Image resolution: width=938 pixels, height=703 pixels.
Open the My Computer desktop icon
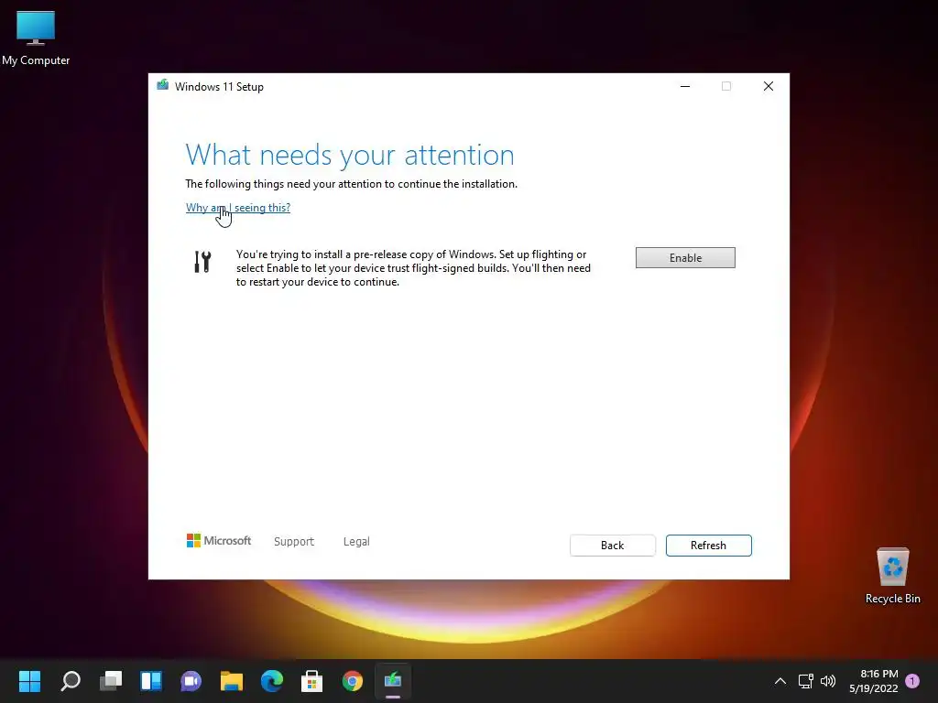click(x=36, y=38)
